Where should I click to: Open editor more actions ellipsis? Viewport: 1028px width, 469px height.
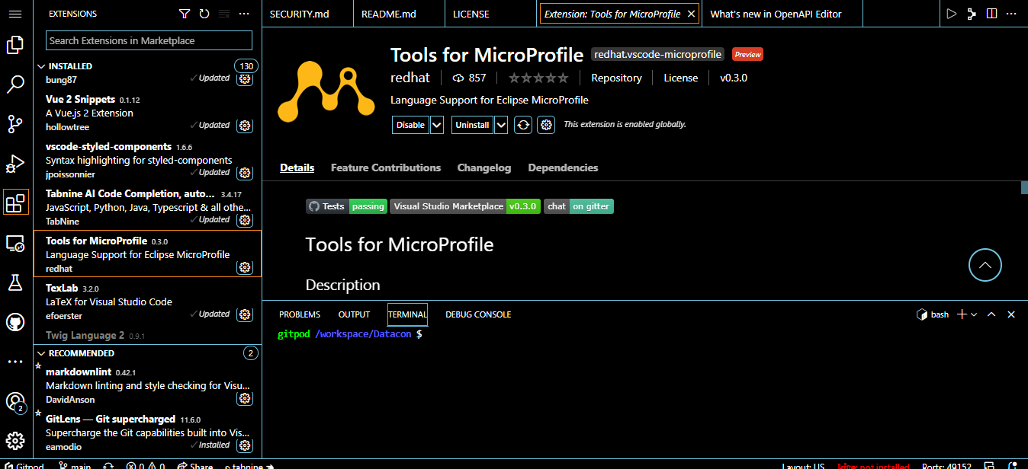pyautogui.click(x=1012, y=14)
